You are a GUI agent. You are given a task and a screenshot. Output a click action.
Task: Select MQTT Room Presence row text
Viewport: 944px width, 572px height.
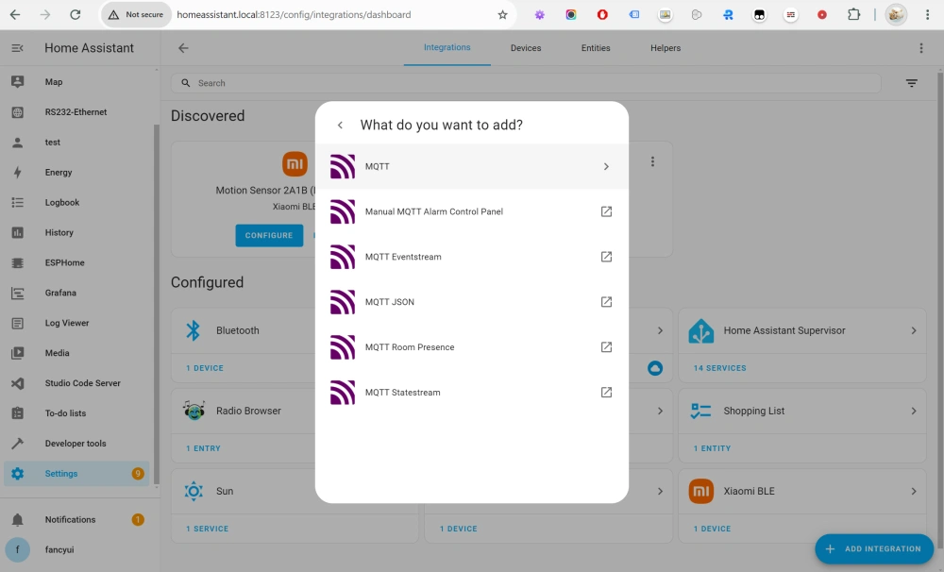click(x=410, y=347)
